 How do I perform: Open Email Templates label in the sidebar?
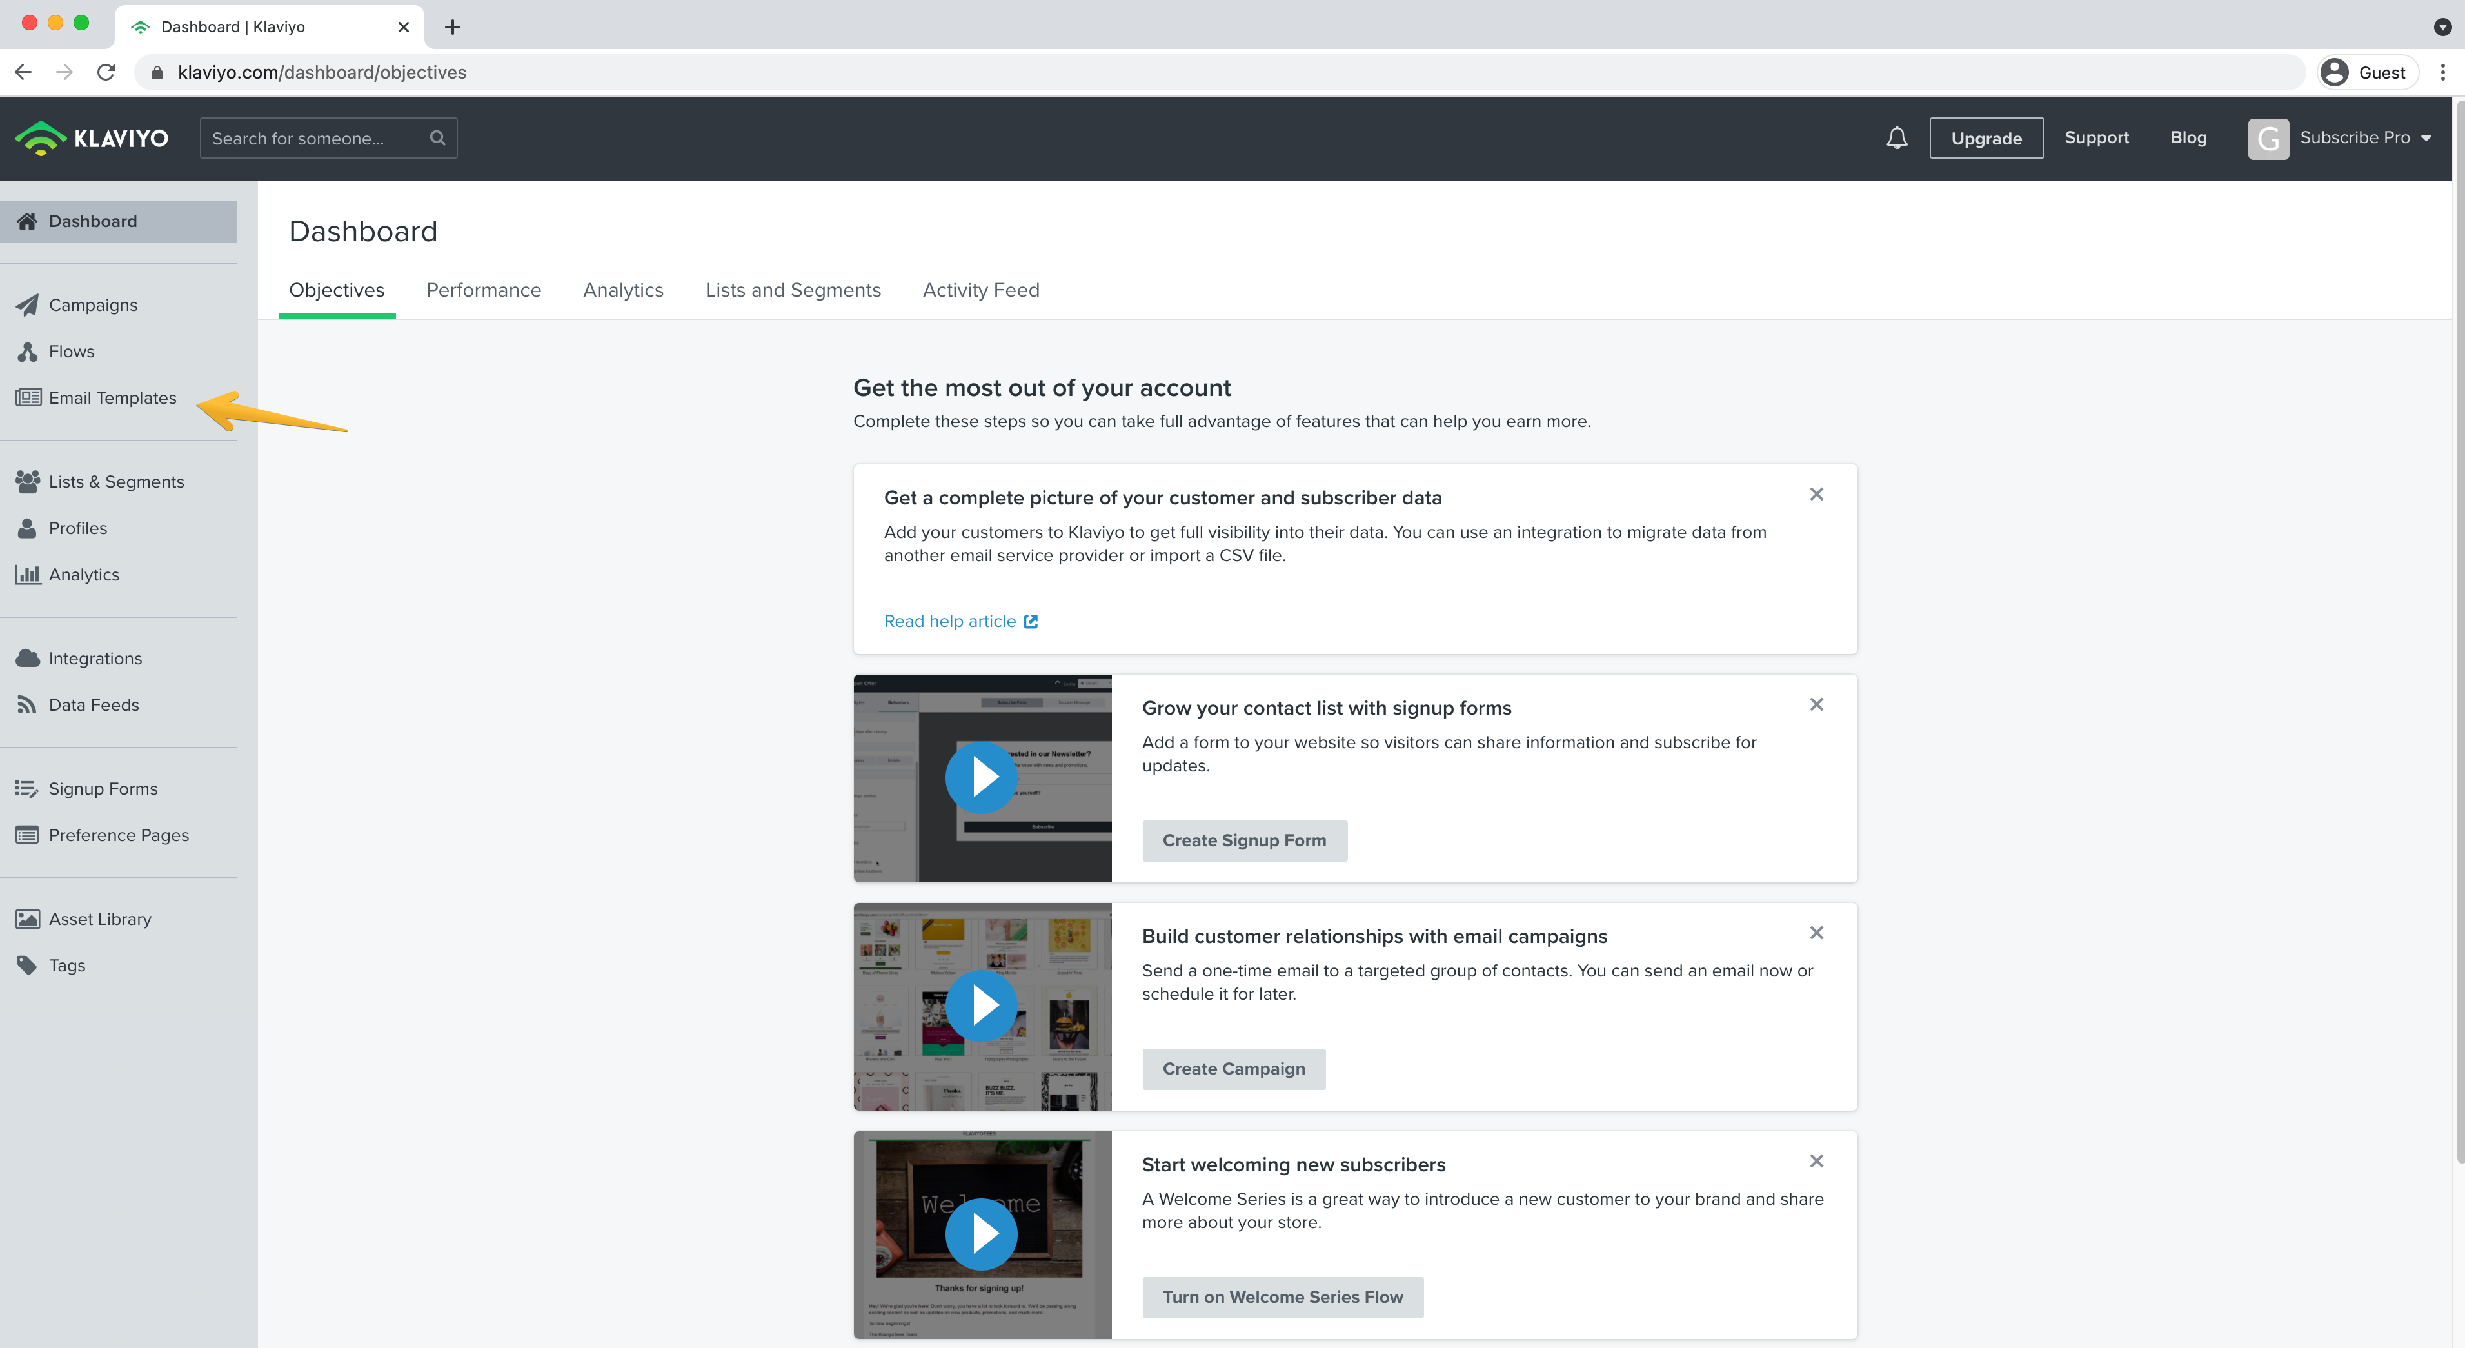pyautogui.click(x=113, y=397)
